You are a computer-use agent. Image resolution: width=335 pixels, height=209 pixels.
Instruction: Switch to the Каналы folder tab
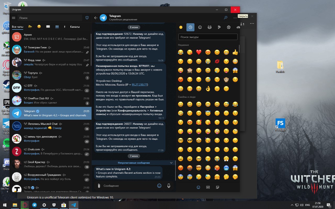pyautogui.click(x=75, y=27)
